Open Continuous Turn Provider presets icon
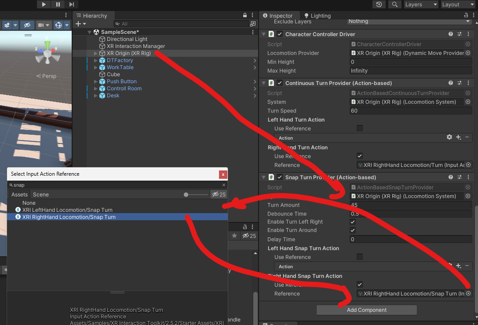Image resolution: width=478 pixels, height=325 pixels. pyautogui.click(x=460, y=83)
